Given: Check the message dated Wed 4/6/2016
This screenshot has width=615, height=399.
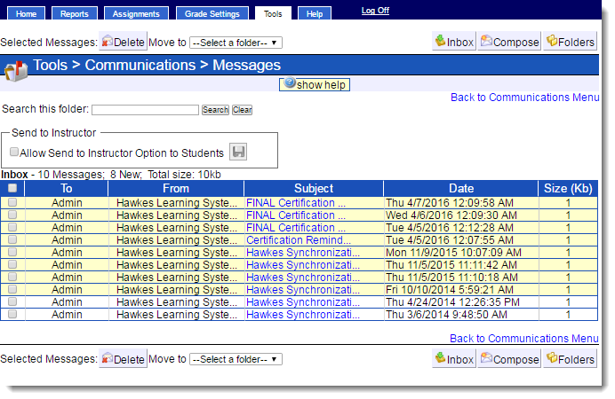Looking at the screenshot, I should [12, 215].
